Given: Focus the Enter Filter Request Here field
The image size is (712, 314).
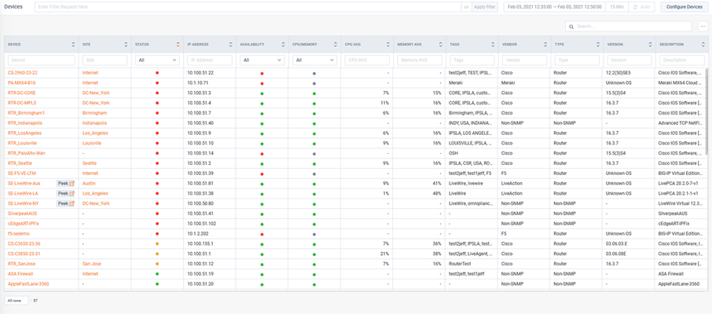Looking at the screenshot, I should [248, 7].
